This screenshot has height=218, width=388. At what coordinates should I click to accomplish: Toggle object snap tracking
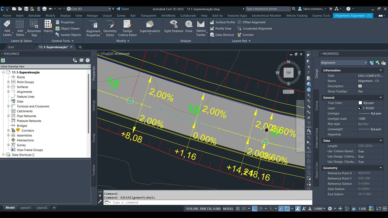pos(281,209)
